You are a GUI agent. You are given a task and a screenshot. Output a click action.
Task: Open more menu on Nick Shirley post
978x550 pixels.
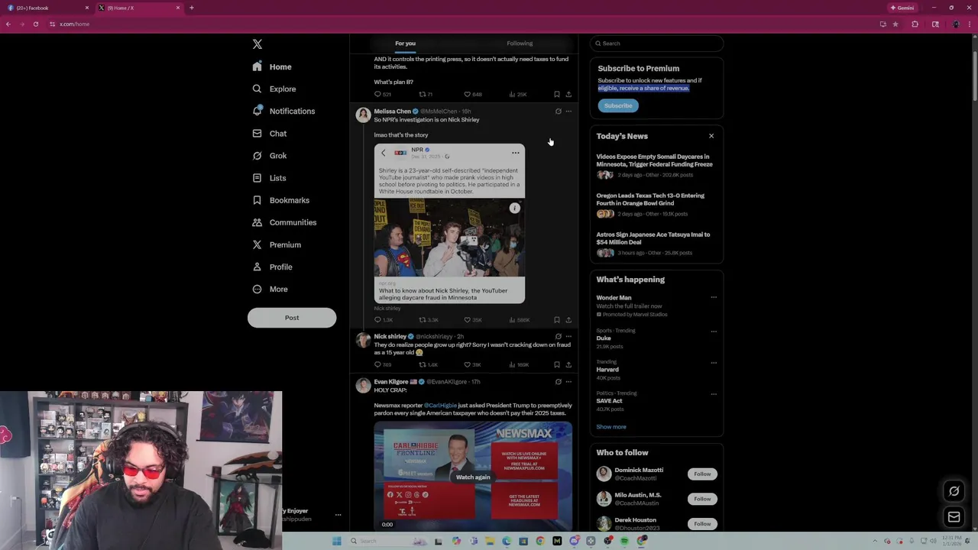point(568,336)
